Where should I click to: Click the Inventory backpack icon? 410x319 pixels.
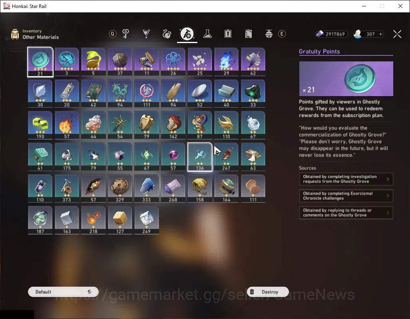tap(15, 34)
